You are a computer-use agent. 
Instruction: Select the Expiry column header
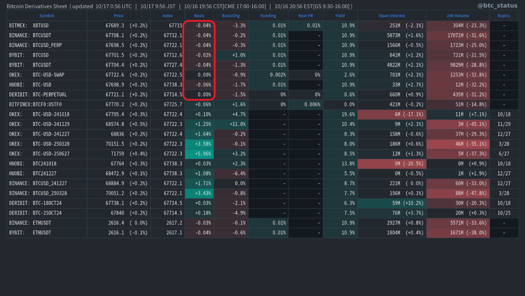click(x=504, y=16)
